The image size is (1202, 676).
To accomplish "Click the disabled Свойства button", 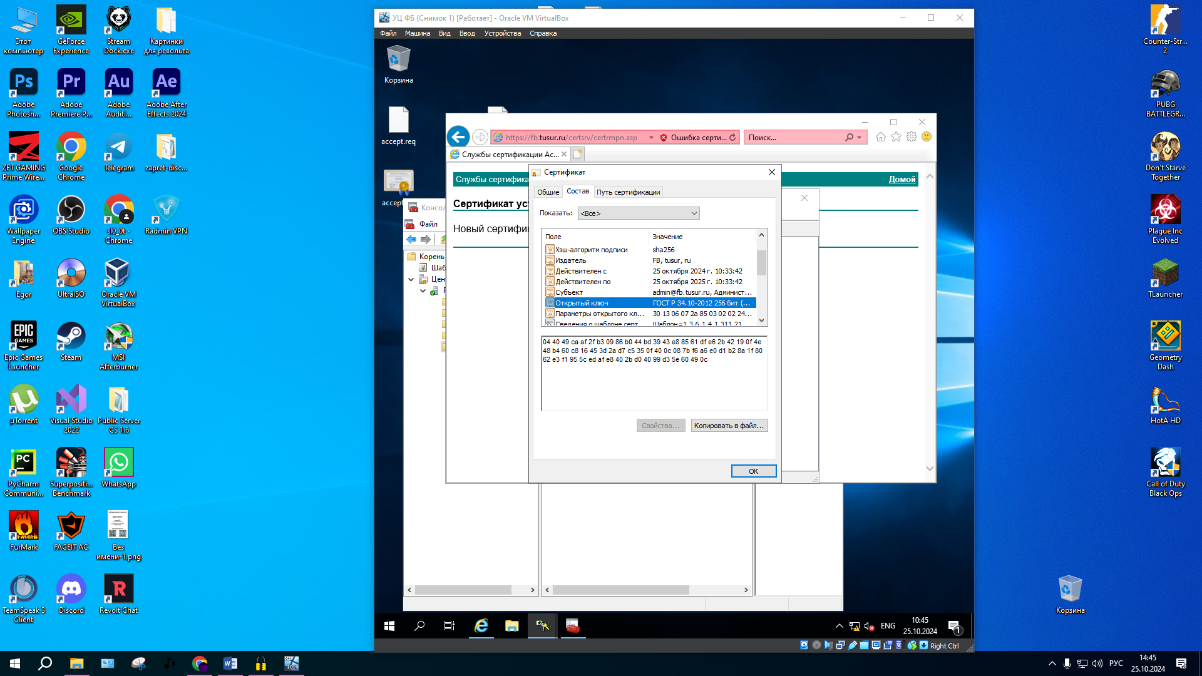I will [x=660, y=426].
